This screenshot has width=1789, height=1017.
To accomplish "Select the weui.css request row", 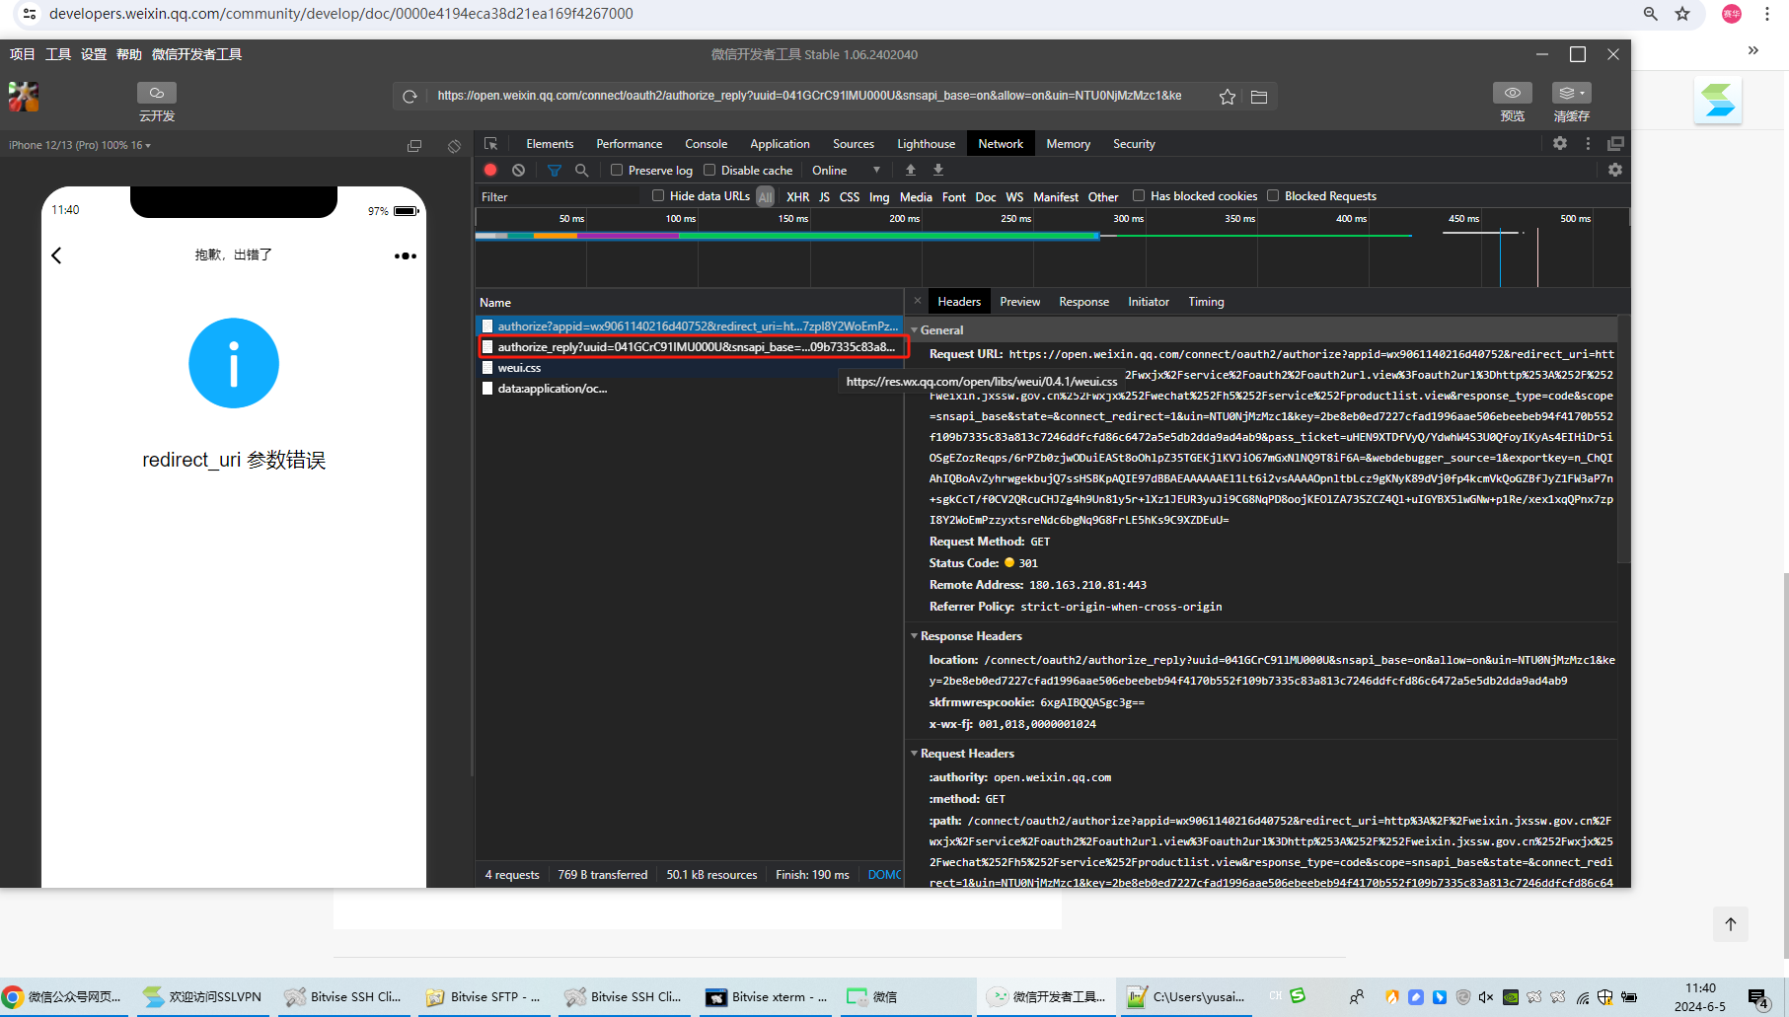I will [689, 368].
